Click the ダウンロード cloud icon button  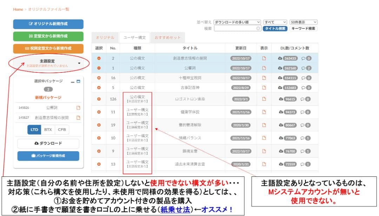pyautogui.click(x=48, y=144)
